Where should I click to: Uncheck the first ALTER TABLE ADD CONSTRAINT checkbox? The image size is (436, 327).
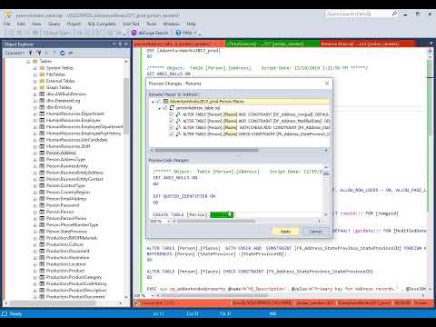point(171,114)
